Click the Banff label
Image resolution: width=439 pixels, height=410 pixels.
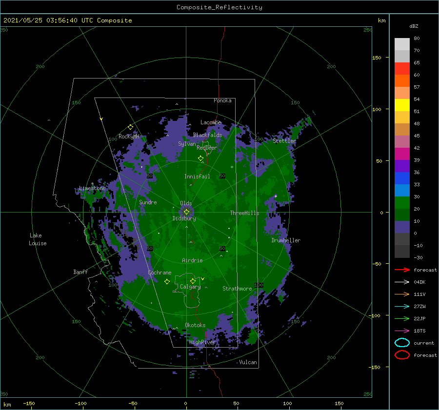pyautogui.click(x=80, y=272)
